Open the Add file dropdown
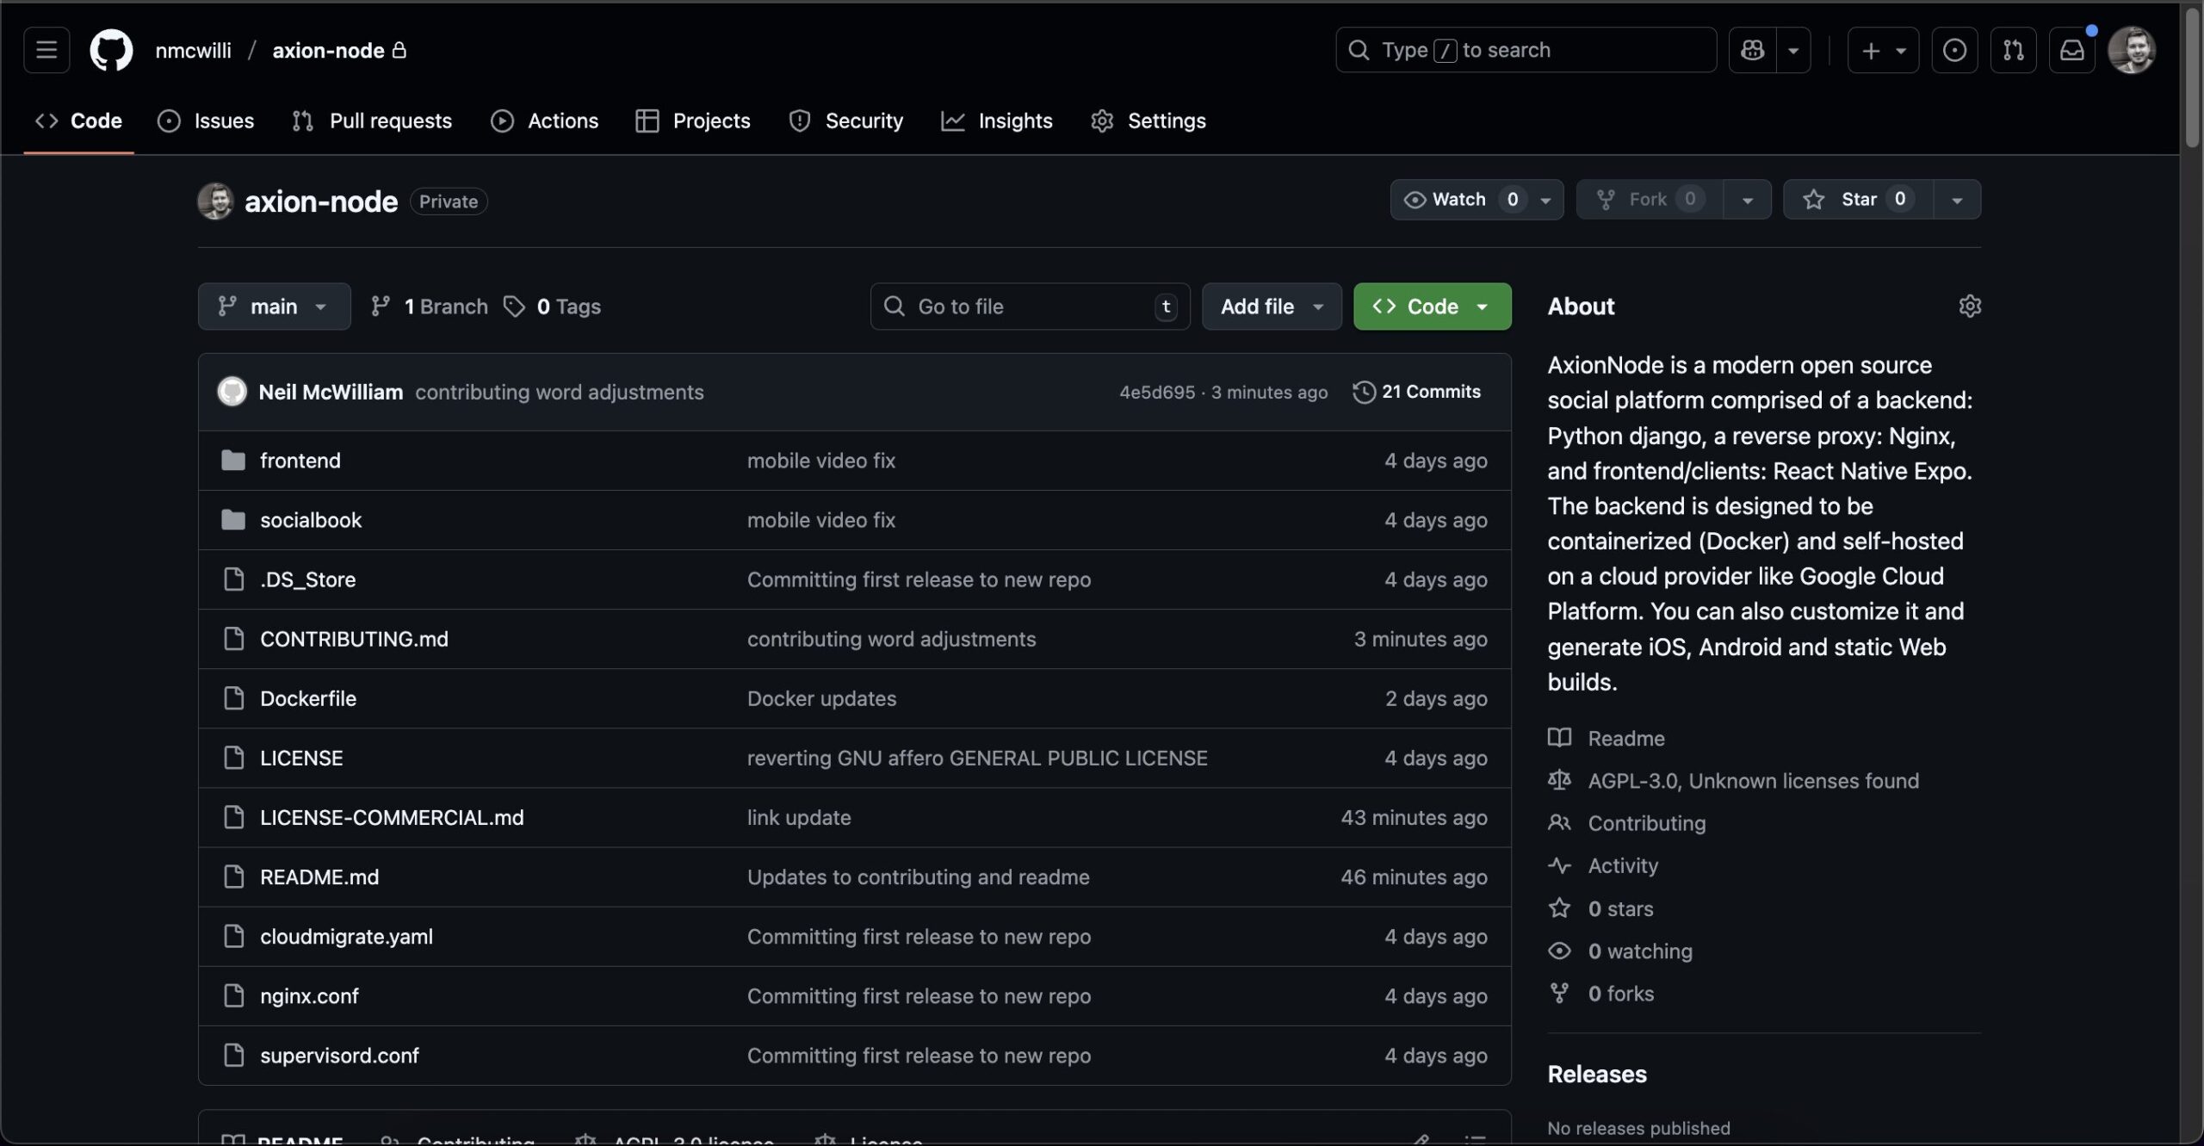This screenshot has height=1146, width=2204. pyautogui.click(x=1271, y=307)
